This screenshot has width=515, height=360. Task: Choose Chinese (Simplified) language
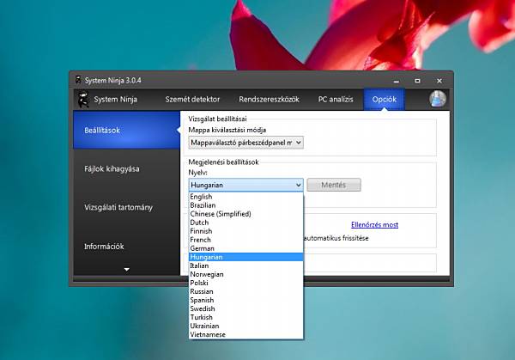click(246, 214)
